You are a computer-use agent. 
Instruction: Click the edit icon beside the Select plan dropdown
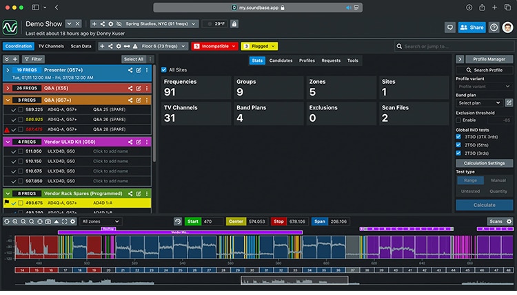click(509, 102)
